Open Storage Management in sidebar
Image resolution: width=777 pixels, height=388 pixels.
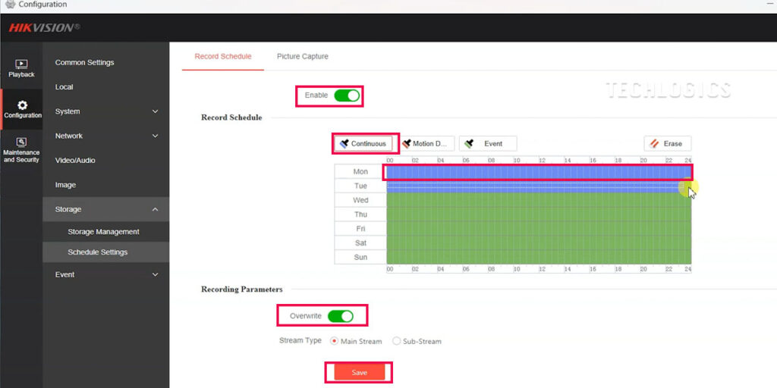(103, 232)
